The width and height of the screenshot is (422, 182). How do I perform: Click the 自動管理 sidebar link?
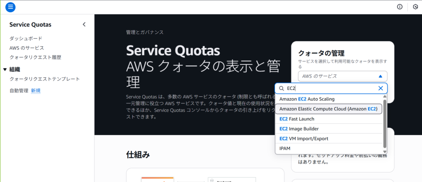[19, 90]
